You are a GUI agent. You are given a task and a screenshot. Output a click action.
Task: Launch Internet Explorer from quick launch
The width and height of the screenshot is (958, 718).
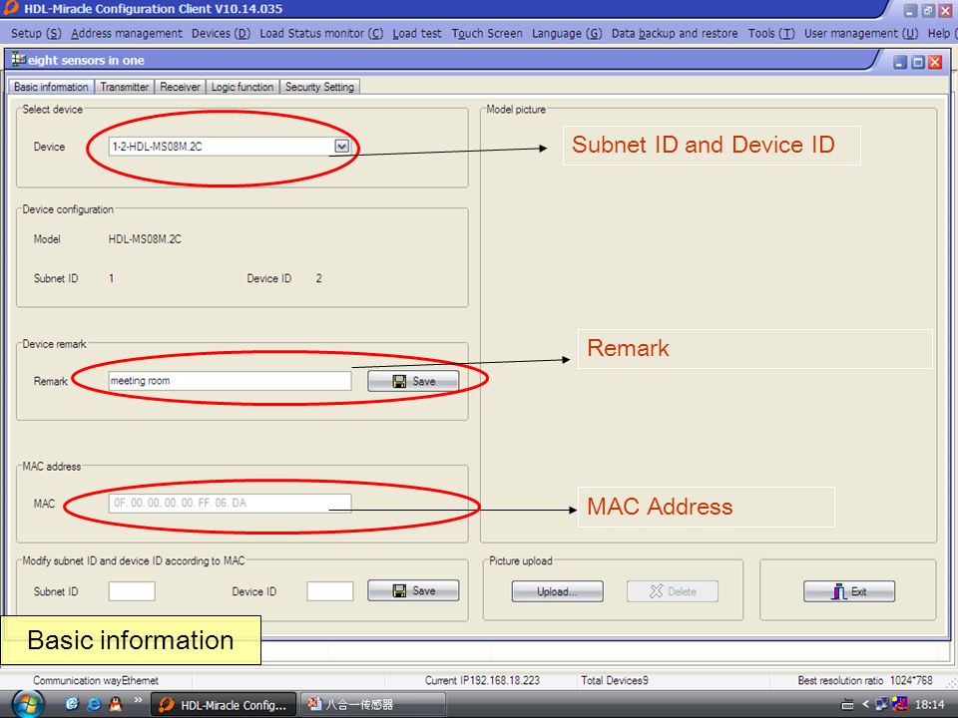click(x=94, y=704)
